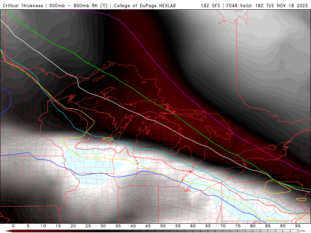
Task: Click the colorbar value "90"
Action: pos(283,226)
